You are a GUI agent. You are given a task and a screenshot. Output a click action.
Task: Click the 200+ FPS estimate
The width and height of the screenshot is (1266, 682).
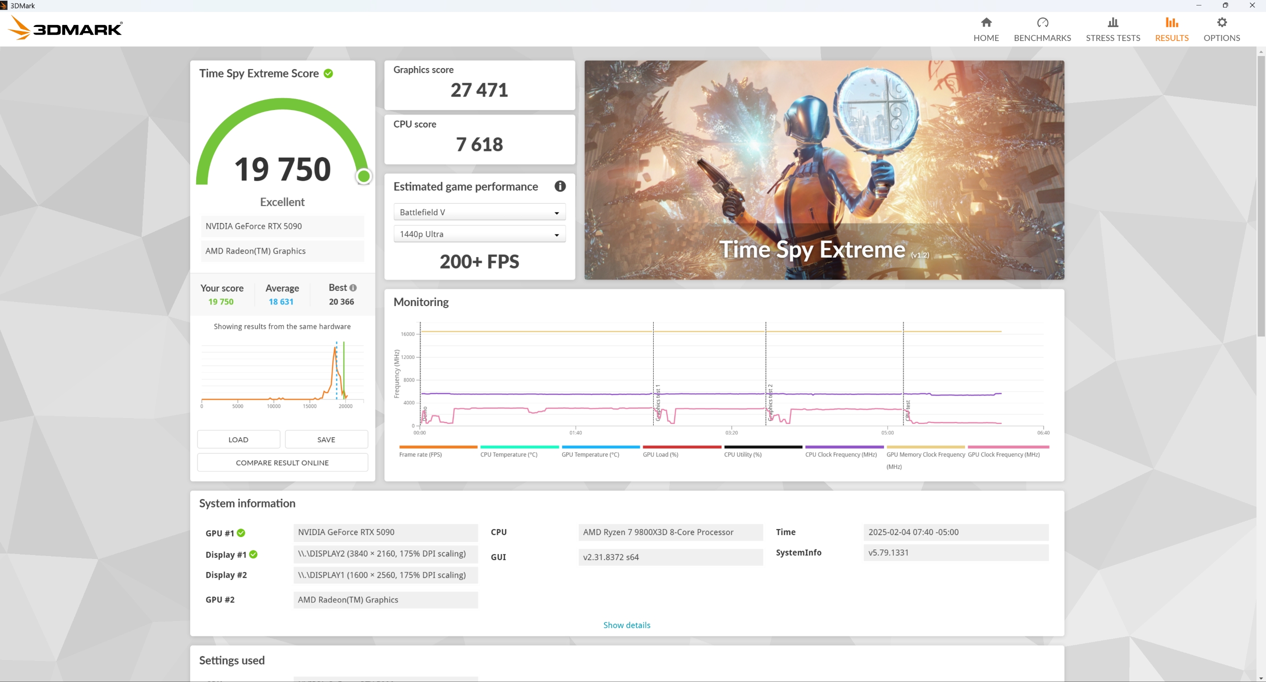point(479,261)
